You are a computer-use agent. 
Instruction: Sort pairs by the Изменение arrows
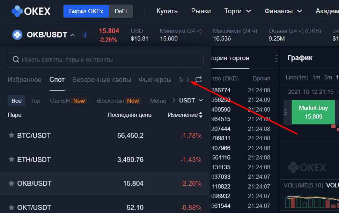pyautogui.click(x=201, y=115)
